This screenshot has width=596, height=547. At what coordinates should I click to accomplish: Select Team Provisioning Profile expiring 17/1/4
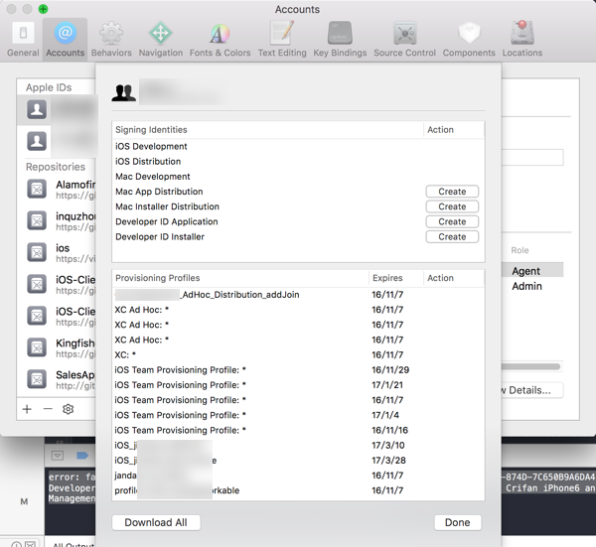(x=298, y=415)
